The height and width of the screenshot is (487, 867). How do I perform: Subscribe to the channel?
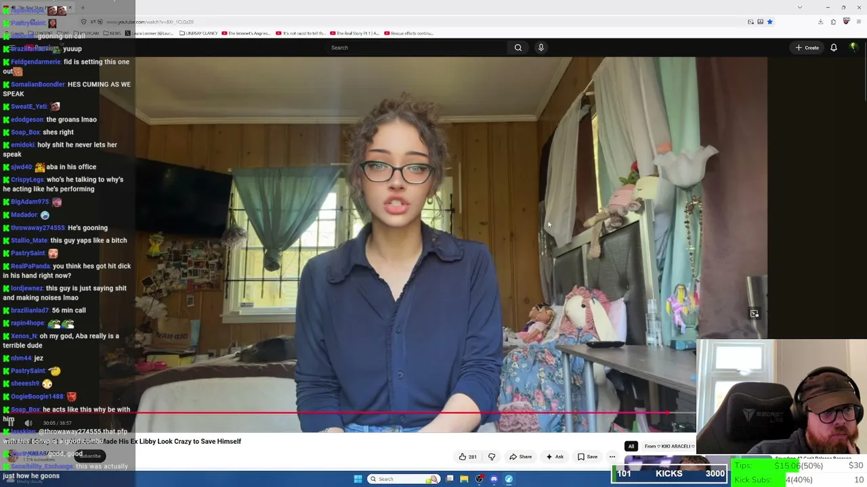[90, 456]
